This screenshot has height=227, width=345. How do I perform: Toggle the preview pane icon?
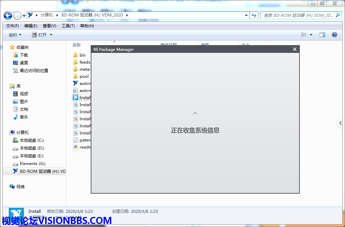(322, 35)
